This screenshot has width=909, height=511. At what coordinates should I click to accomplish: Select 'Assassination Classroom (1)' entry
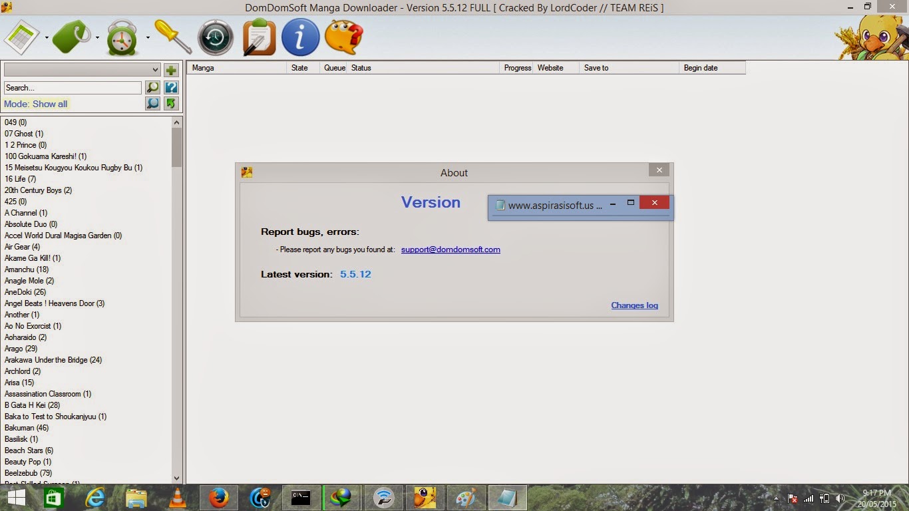[48, 394]
